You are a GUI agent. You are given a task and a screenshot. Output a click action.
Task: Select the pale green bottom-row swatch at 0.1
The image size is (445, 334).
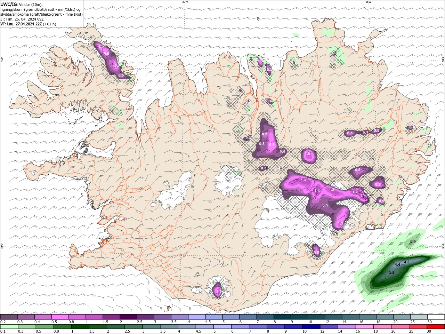point(9,327)
